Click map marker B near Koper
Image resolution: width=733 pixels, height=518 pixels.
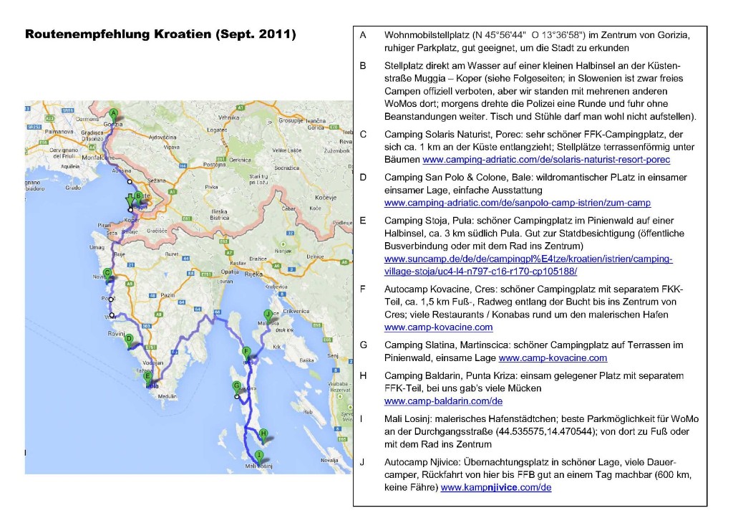tap(138, 198)
